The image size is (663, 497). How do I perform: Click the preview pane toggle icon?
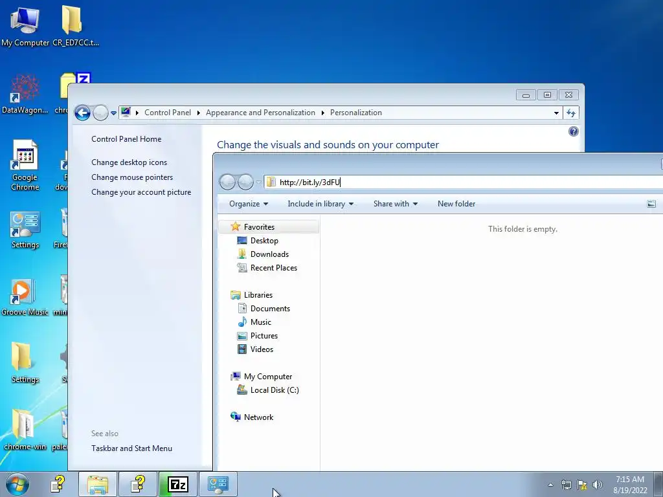pyautogui.click(x=651, y=204)
